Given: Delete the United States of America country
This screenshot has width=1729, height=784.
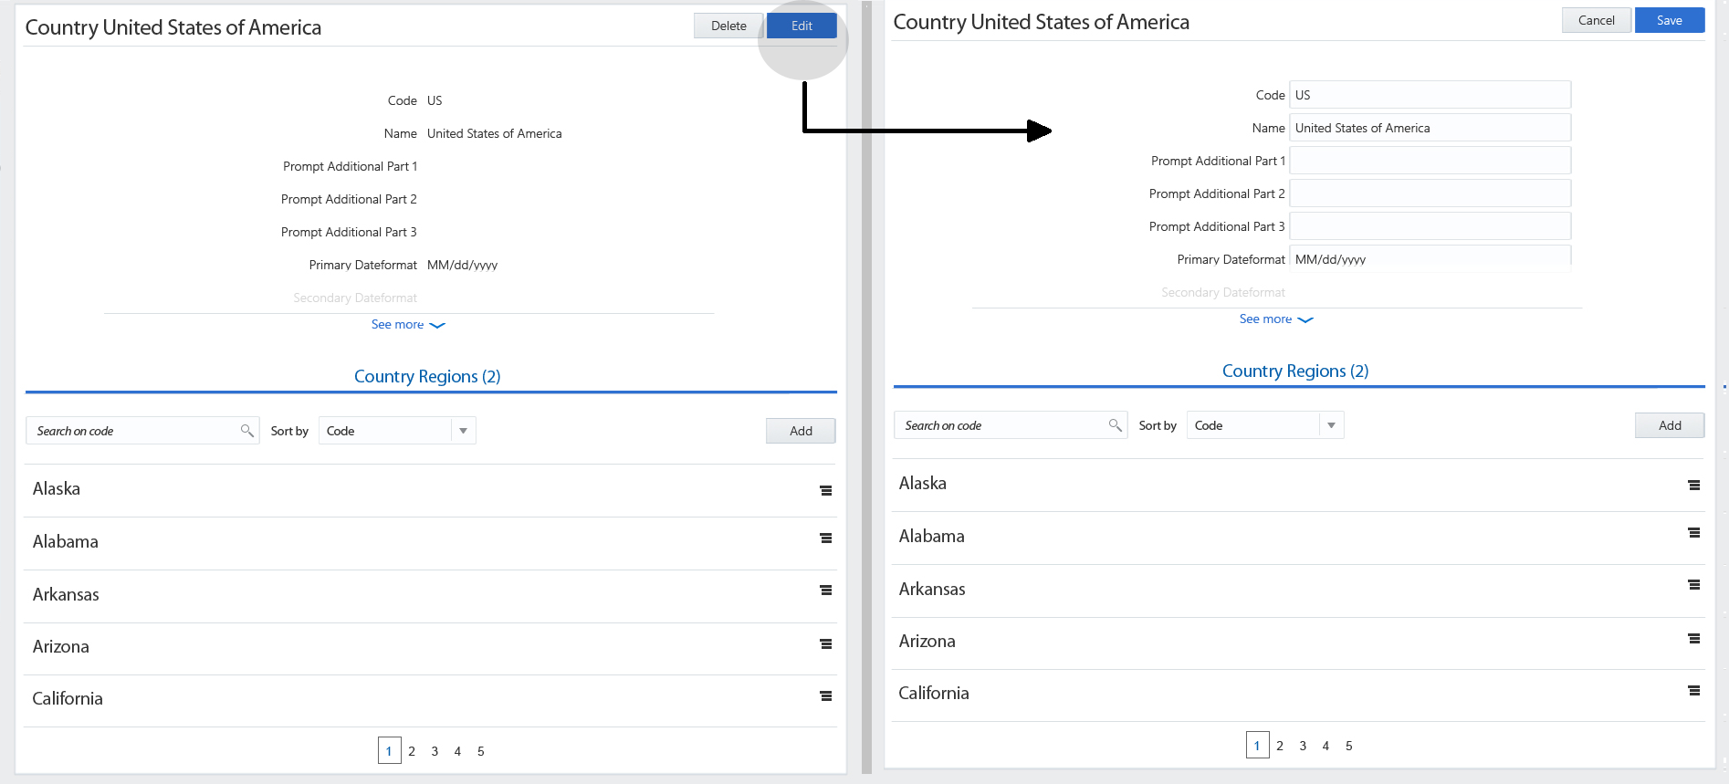Looking at the screenshot, I should coord(728,26).
